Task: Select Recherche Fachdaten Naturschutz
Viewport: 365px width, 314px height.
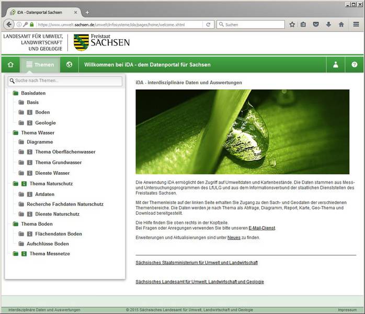Action: point(65,204)
